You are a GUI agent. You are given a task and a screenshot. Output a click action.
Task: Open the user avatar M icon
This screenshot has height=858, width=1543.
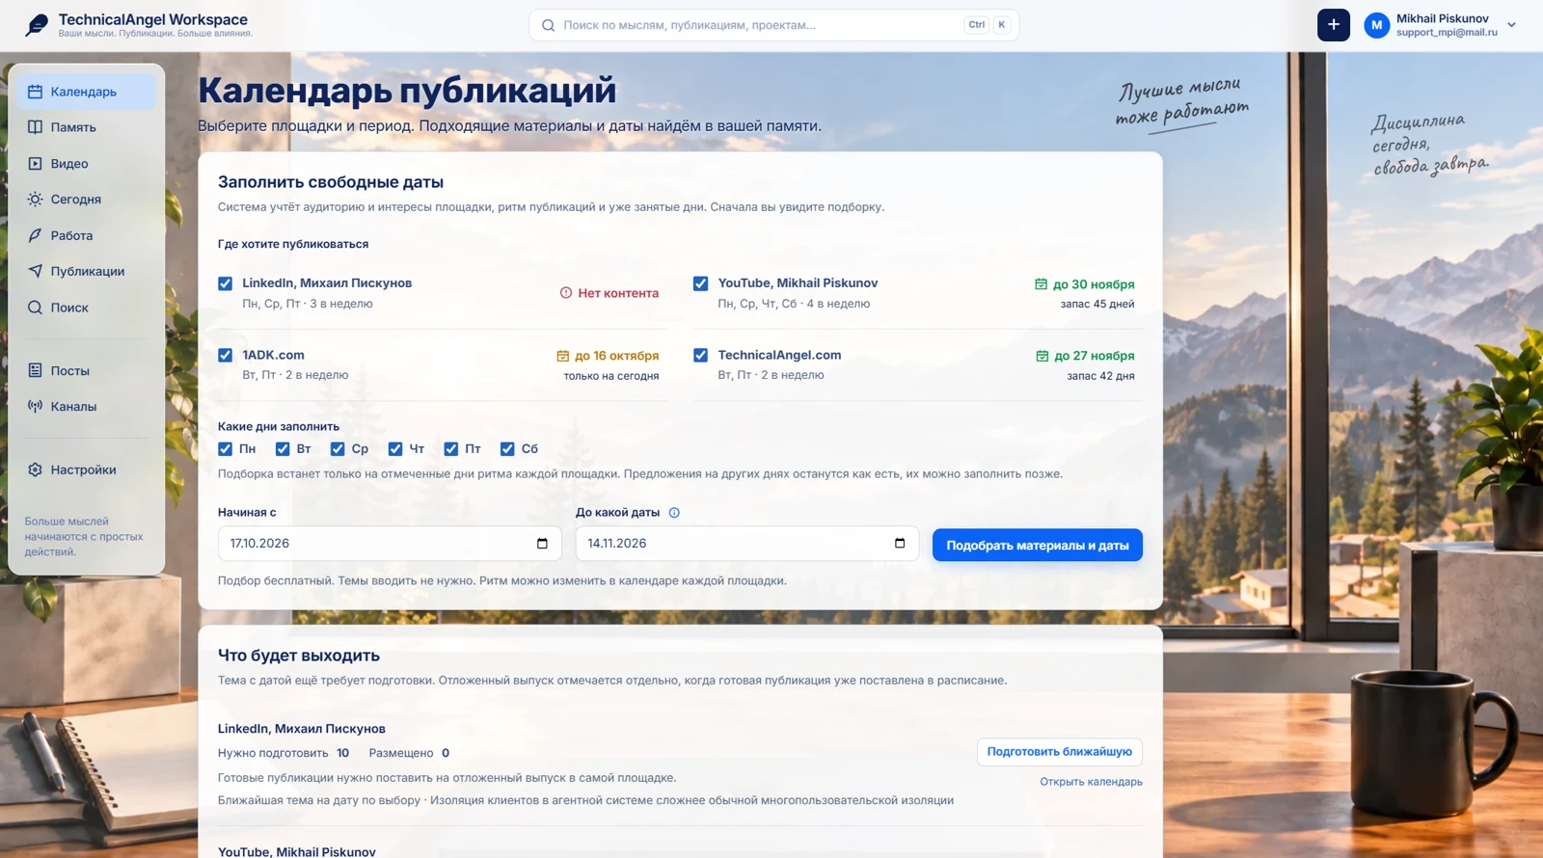pyautogui.click(x=1376, y=25)
